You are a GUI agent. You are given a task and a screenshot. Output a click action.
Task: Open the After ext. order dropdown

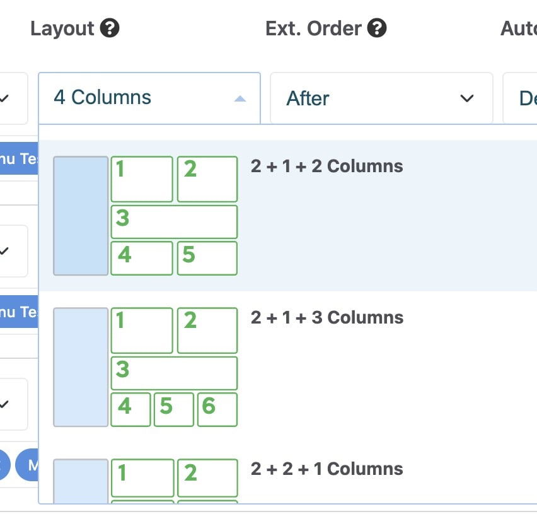pos(381,98)
